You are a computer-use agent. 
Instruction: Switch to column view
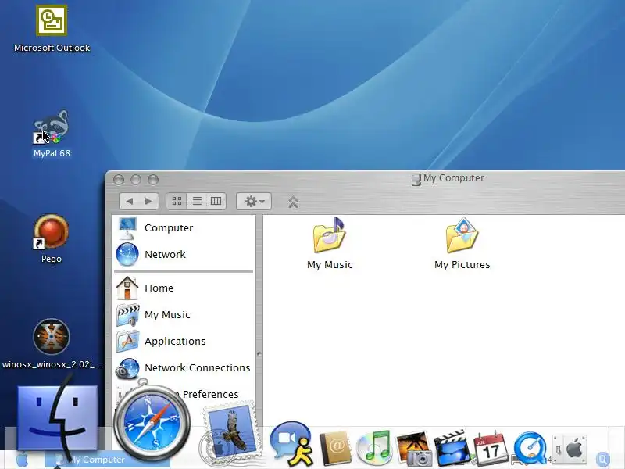pyautogui.click(x=216, y=202)
